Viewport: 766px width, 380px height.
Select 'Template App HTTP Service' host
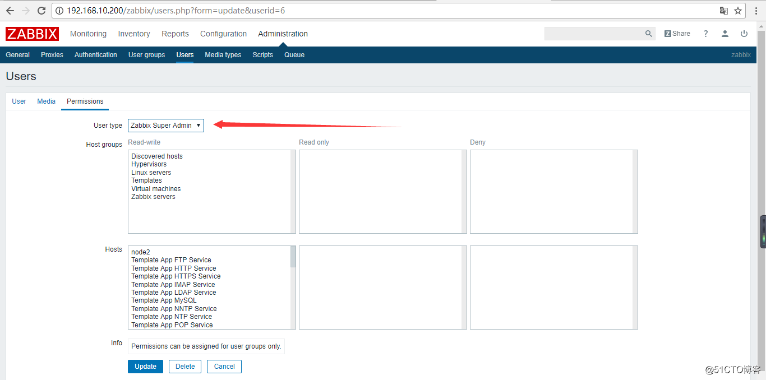174,268
